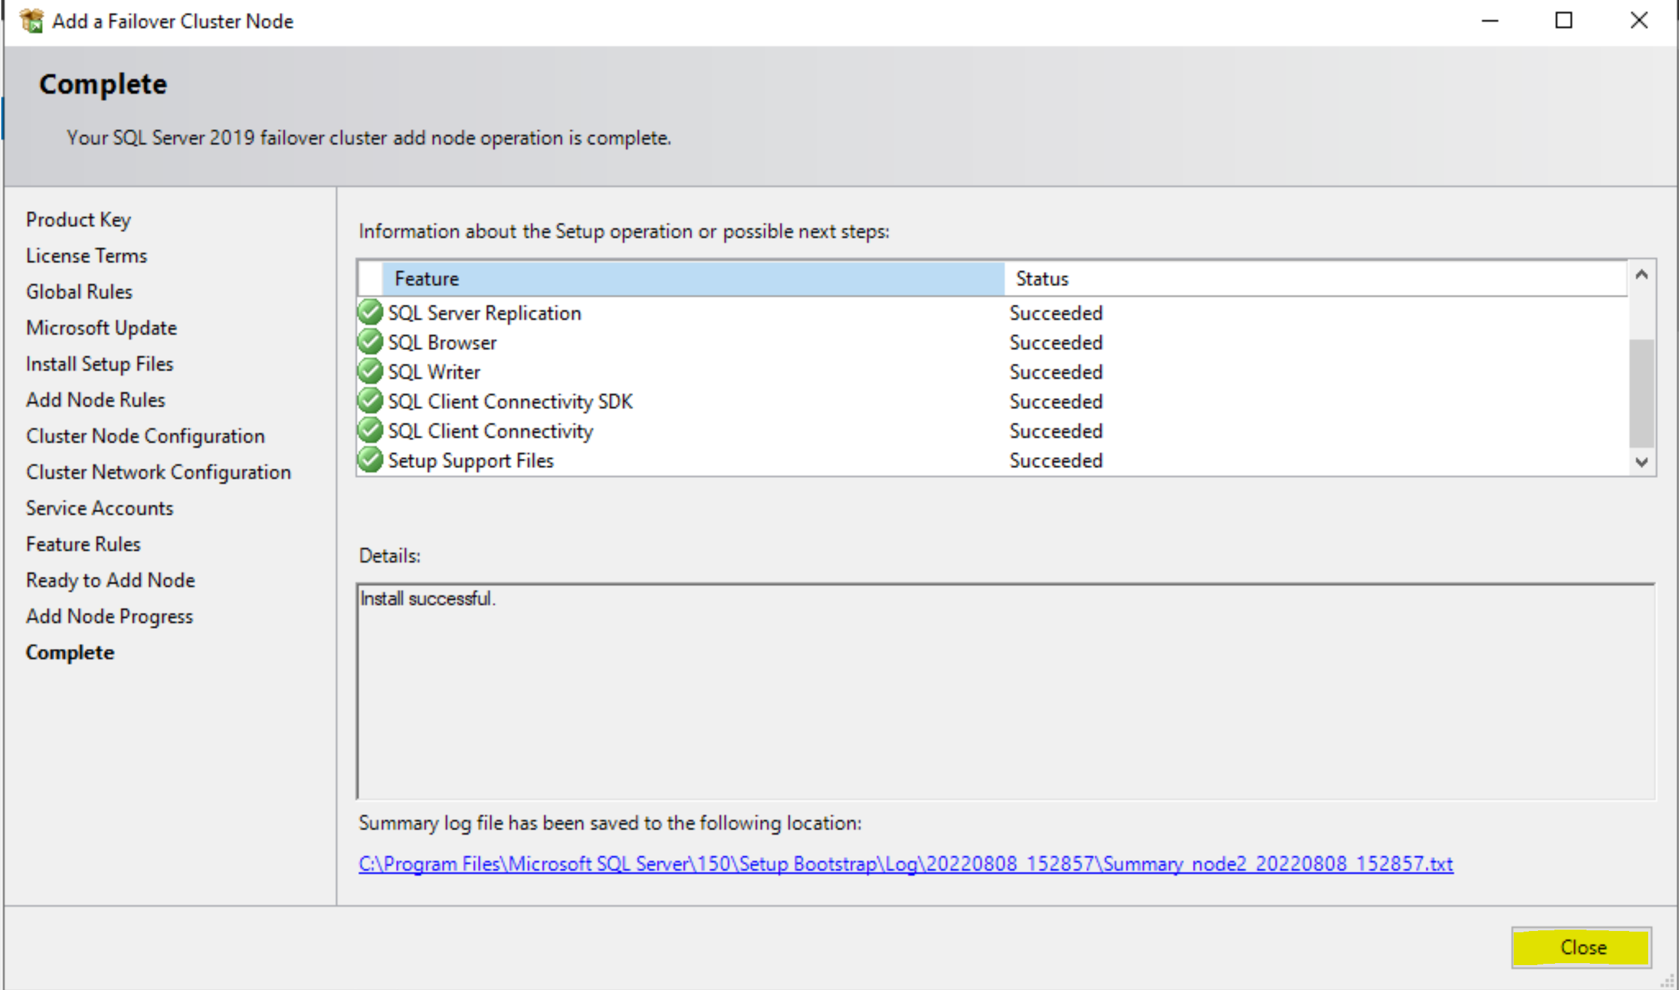1679x990 pixels.
Task: Click the setup installer icon in title bar
Action: pyautogui.click(x=31, y=21)
